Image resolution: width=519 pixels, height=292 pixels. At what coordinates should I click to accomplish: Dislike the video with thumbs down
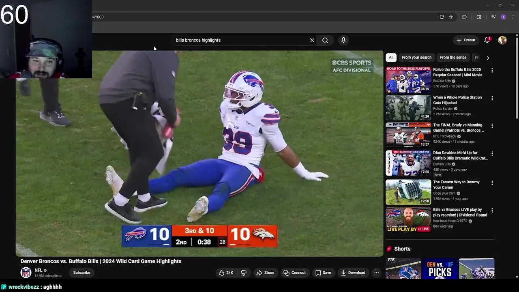(x=244, y=273)
